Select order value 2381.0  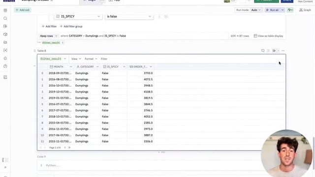click(x=140, y=123)
